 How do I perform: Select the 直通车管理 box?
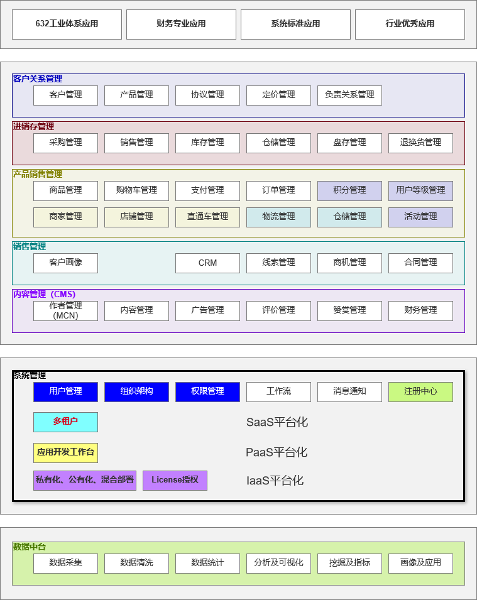coord(207,217)
